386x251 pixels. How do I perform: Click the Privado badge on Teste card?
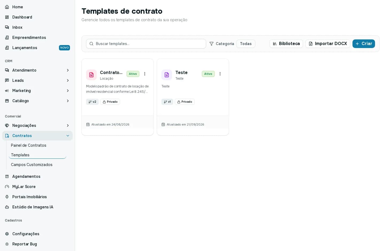click(x=185, y=102)
